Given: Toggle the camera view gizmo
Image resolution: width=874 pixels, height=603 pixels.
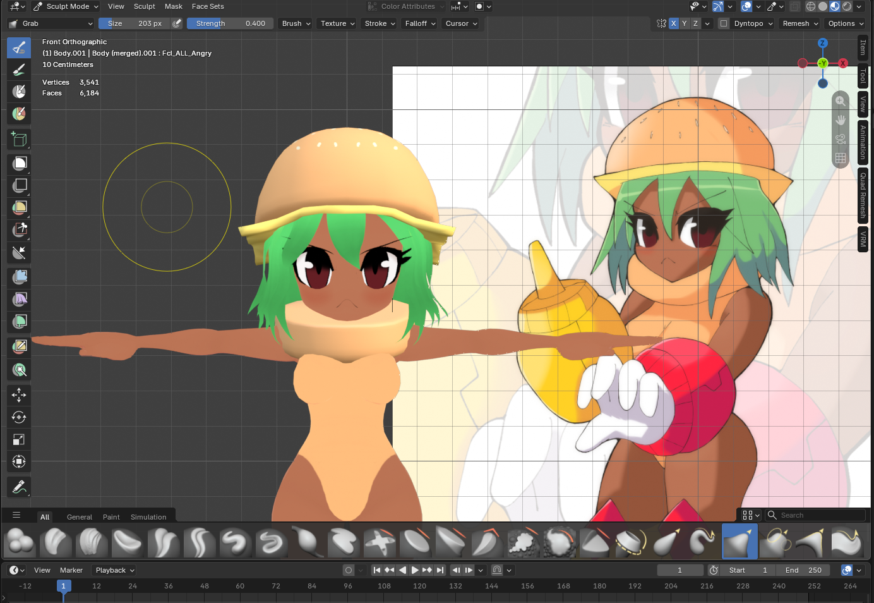Looking at the screenshot, I should click(x=841, y=139).
